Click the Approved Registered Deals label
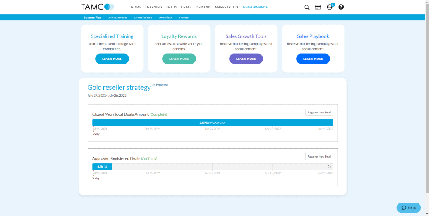The height and width of the screenshot is (216, 429). (x=116, y=158)
